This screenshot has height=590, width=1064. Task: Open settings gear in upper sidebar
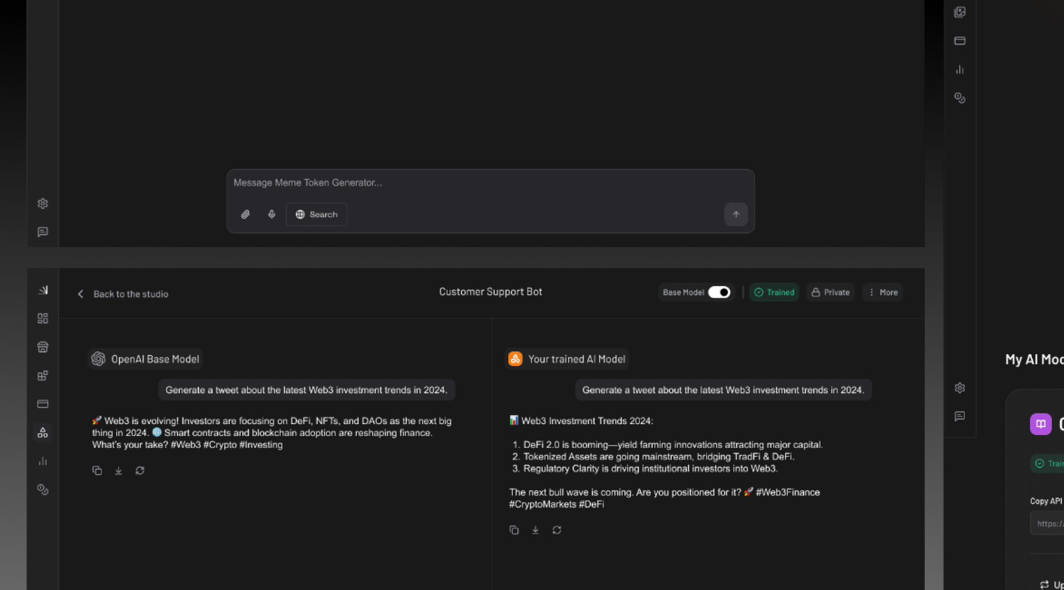43,204
